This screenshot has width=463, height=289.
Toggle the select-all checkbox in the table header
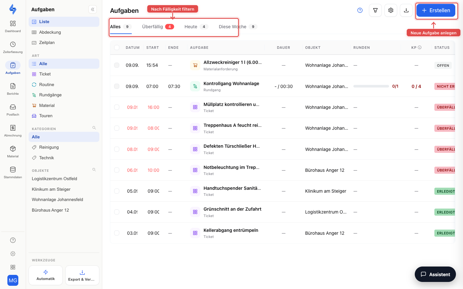point(117,48)
